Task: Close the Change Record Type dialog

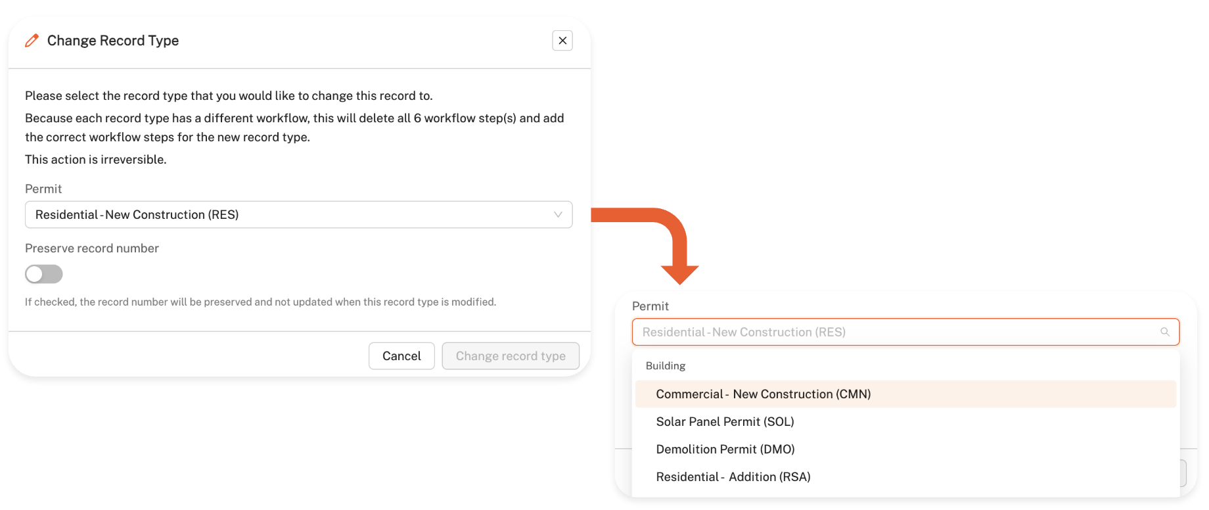Action: pos(562,41)
